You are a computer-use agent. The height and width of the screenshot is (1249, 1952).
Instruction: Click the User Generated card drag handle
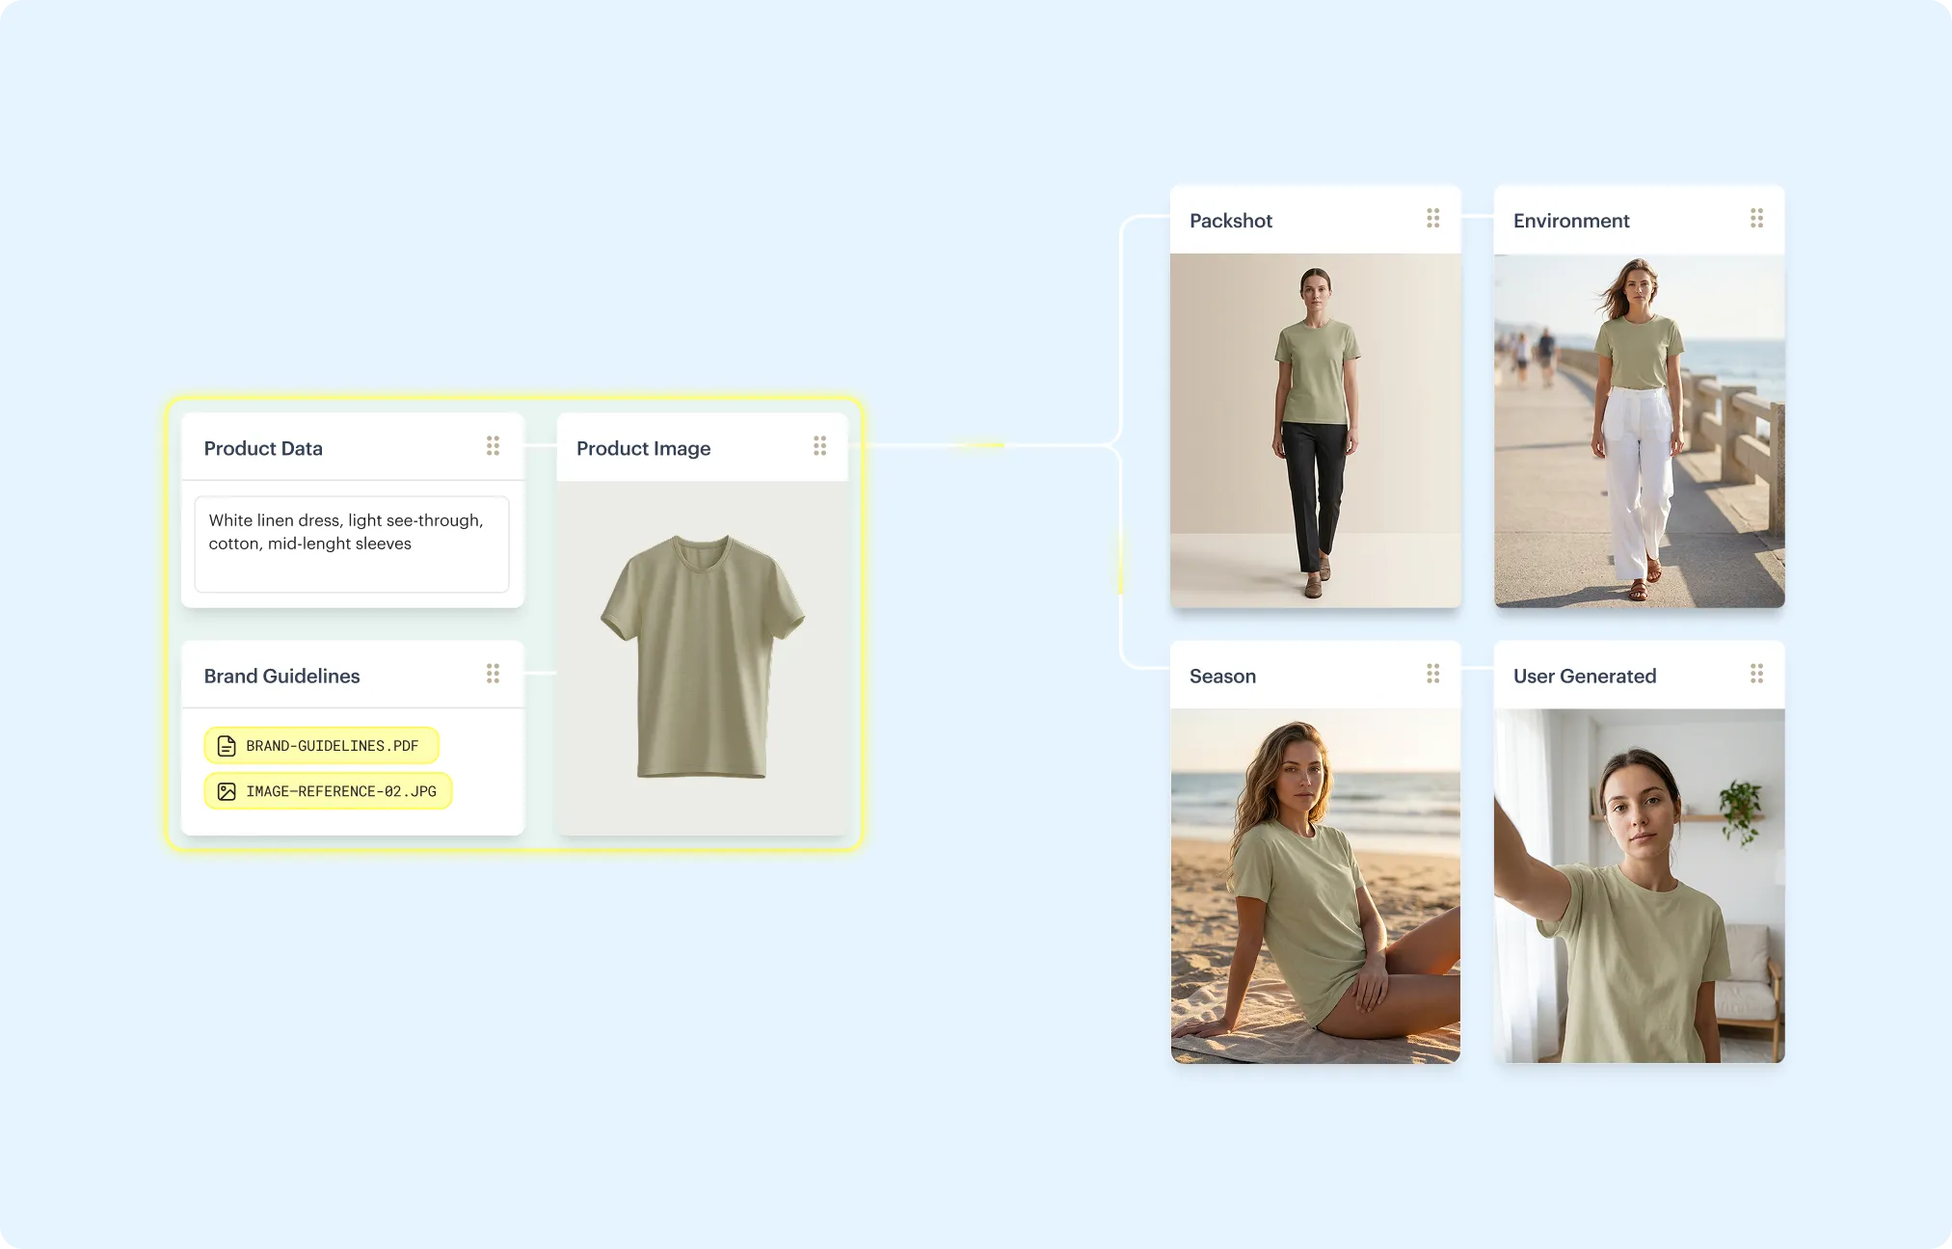(x=1756, y=674)
